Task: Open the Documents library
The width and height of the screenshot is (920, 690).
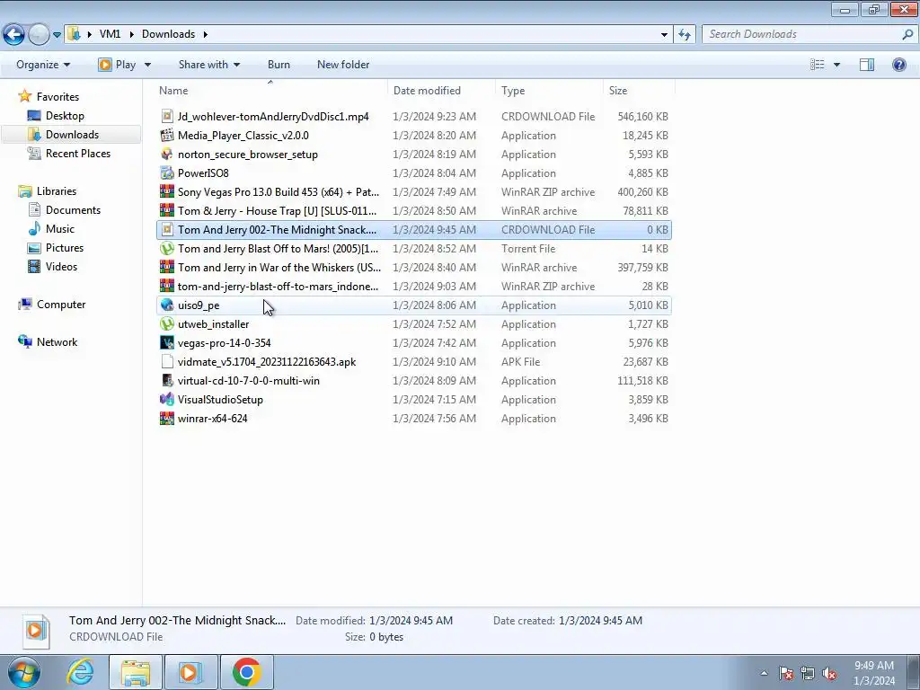Action: click(x=64, y=210)
